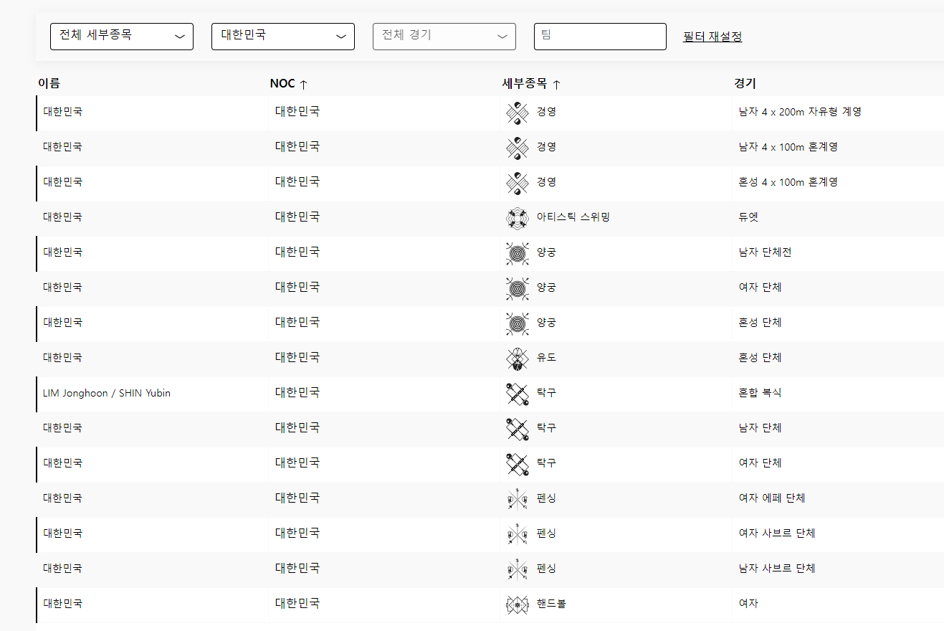
Task: Sort the table by 세부종목 column
Action: (531, 83)
